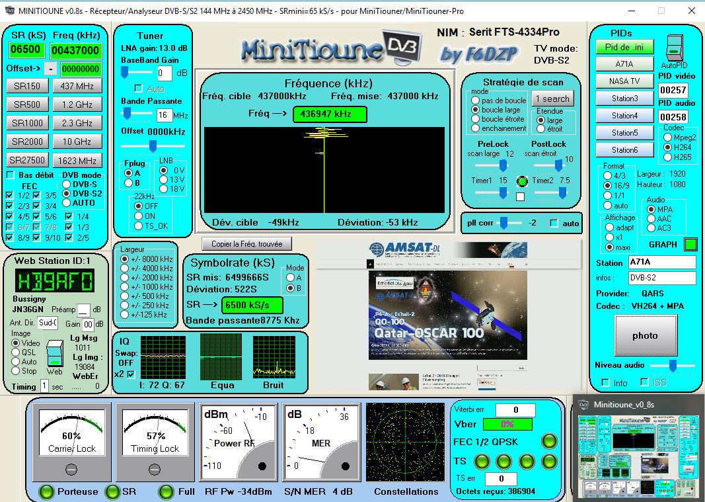Click the SR150 preset button
This screenshot has width=705, height=502.
[x=27, y=86]
